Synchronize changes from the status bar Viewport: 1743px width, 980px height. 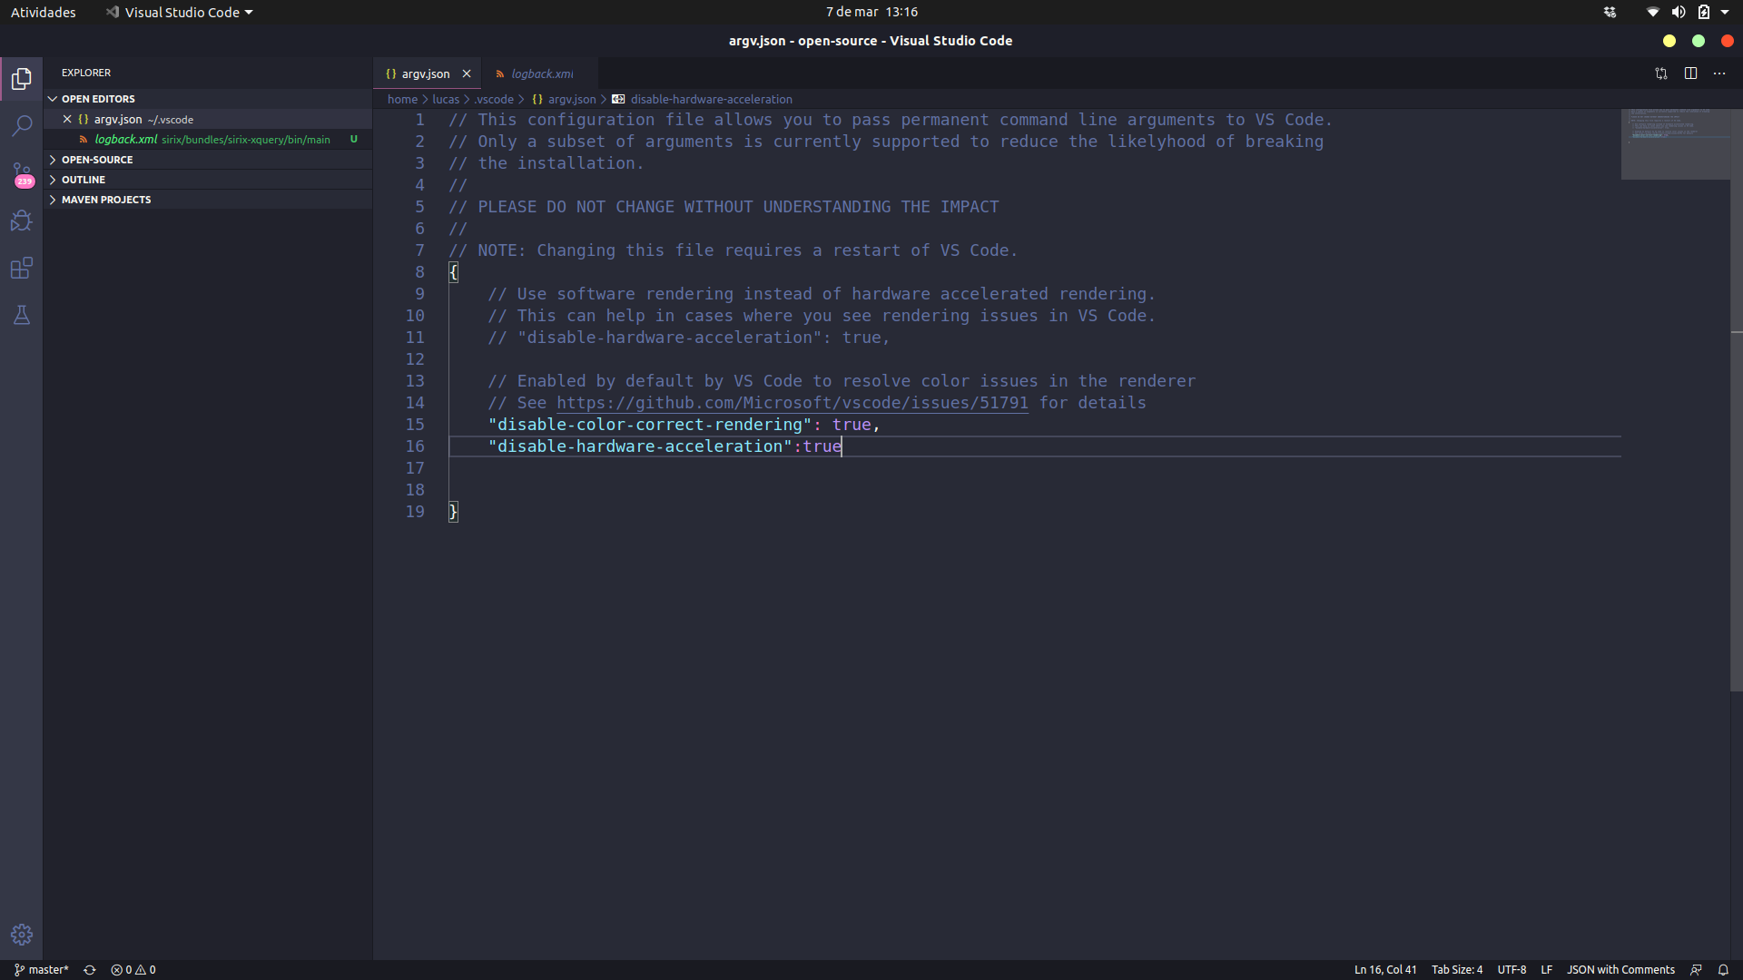[x=89, y=969]
